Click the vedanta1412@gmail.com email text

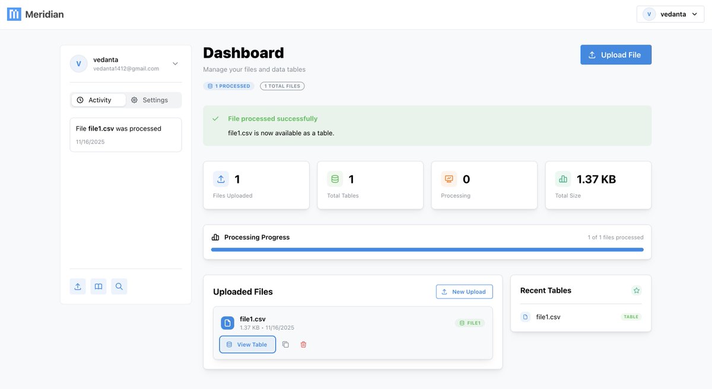126,69
